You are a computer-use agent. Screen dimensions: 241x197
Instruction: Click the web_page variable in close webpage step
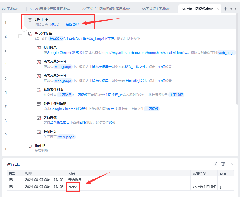[x=66, y=137]
